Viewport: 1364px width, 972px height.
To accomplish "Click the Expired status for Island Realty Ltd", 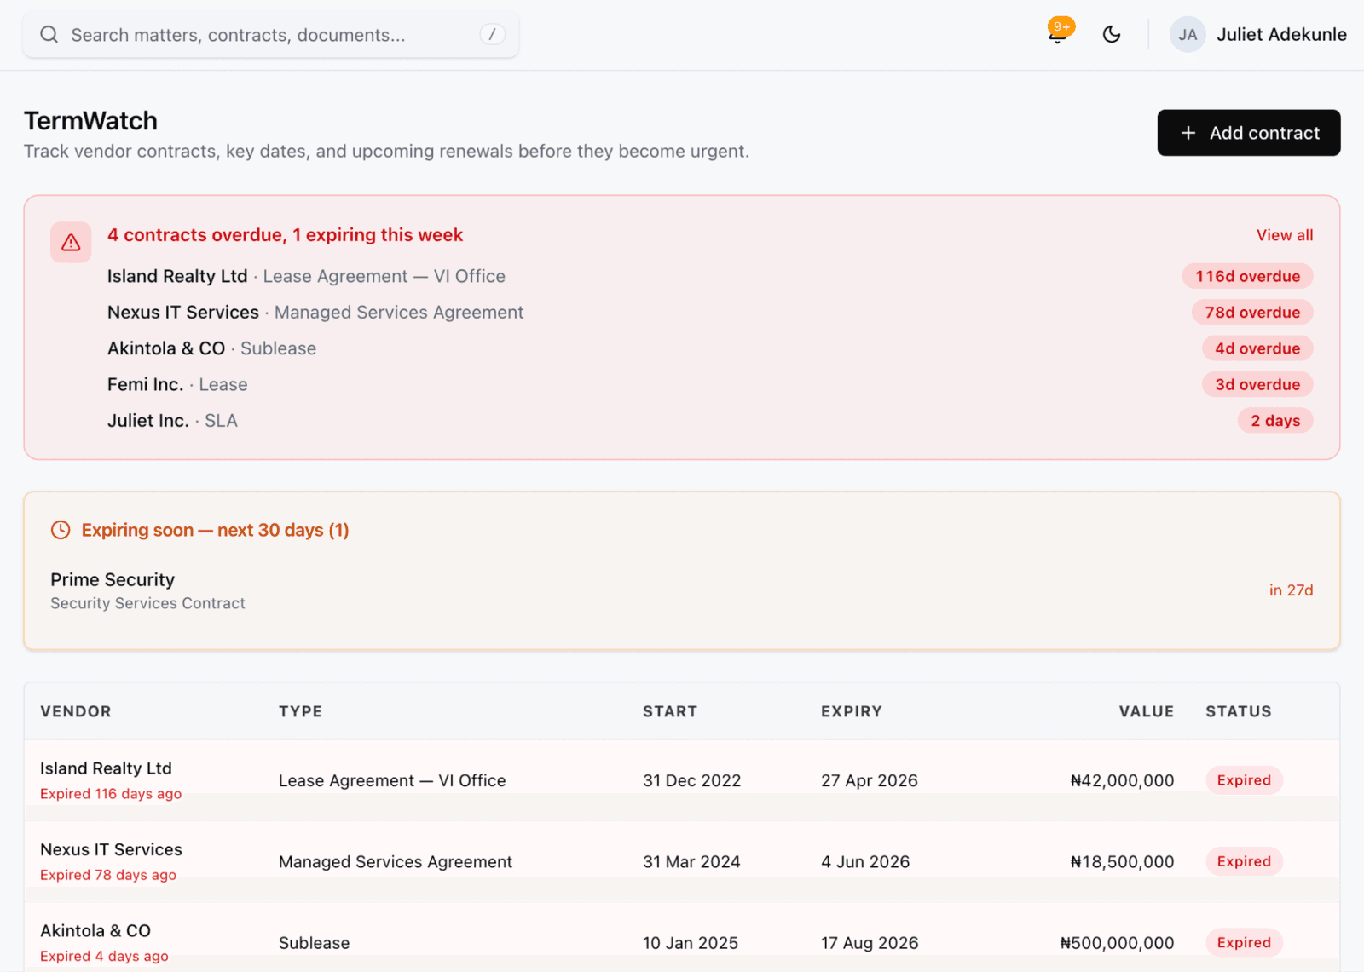I will click(1244, 780).
